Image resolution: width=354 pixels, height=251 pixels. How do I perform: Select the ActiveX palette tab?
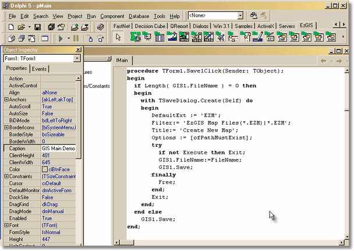tap(265, 26)
